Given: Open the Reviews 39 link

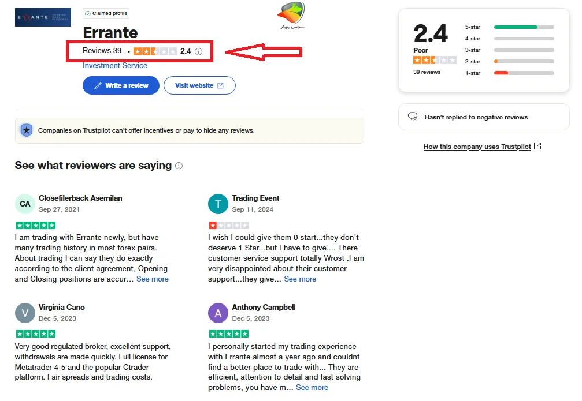Looking at the screenshot, I should [102, 51].
